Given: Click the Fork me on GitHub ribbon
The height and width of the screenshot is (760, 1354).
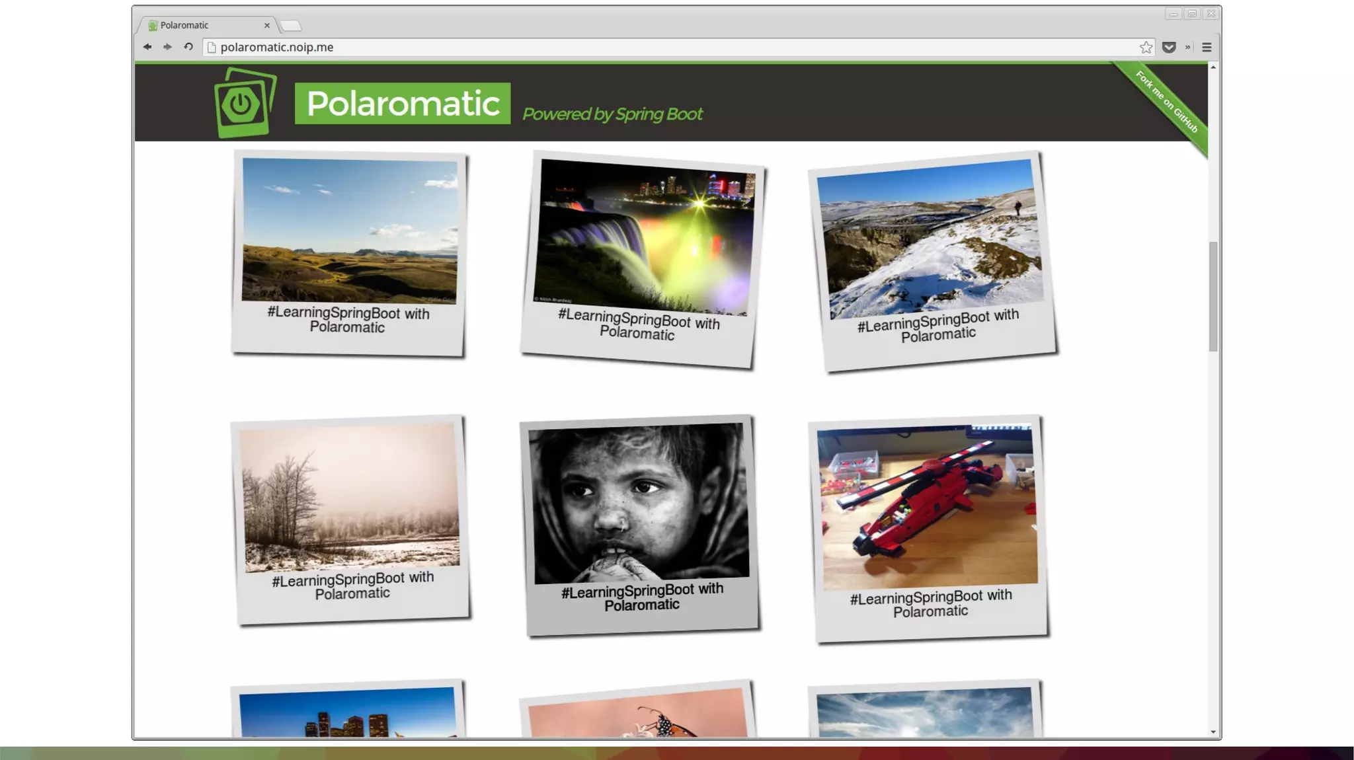Looking at the screenshot, I should pos(1168,103).
